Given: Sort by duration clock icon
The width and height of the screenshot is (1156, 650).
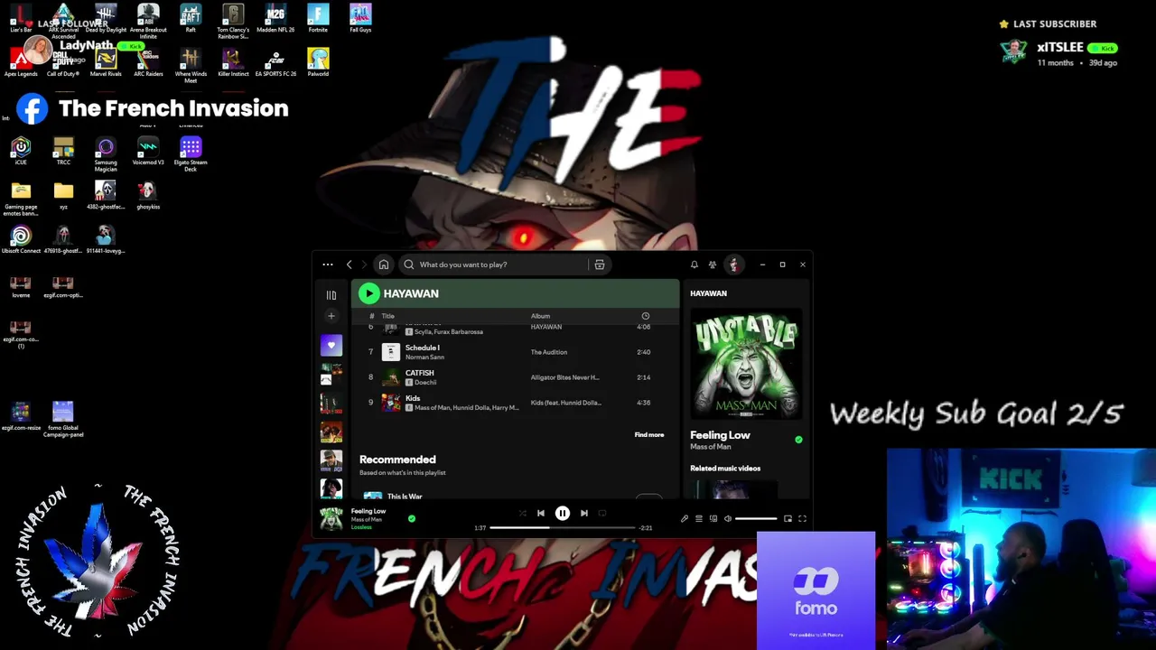Looking at the screenshot, I should coord(645,316).
